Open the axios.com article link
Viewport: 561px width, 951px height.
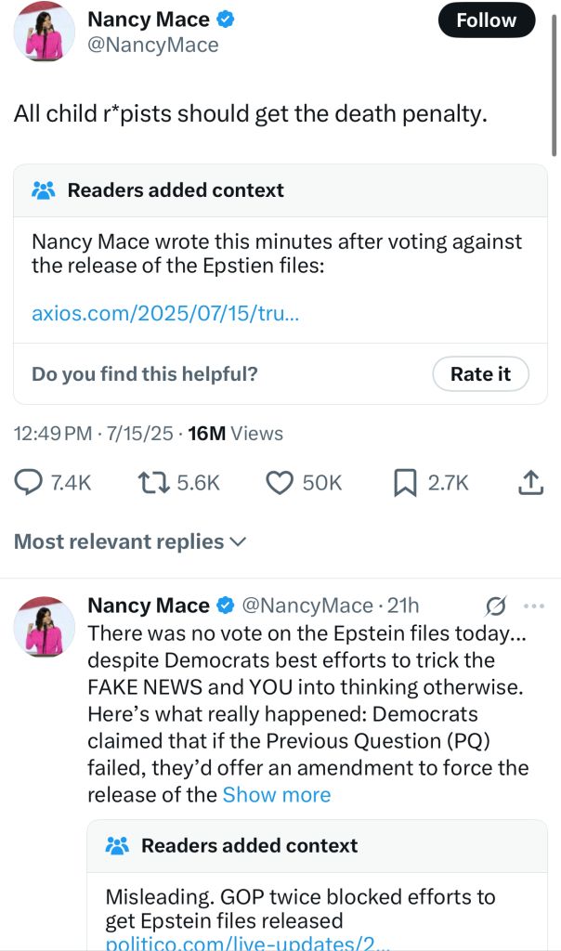(x=165, y=314)
